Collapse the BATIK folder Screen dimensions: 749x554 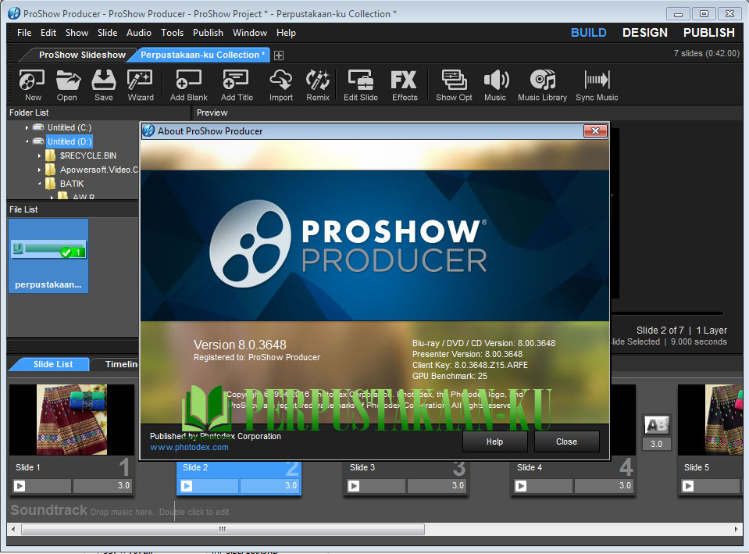(x=39, y=184)
